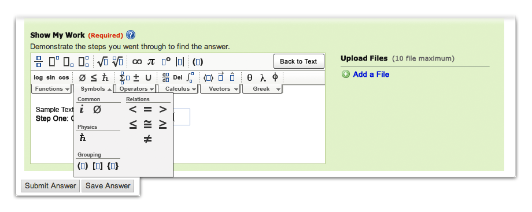
Task: Open the Greek dropdown
Action: click(x=263, y=89)
